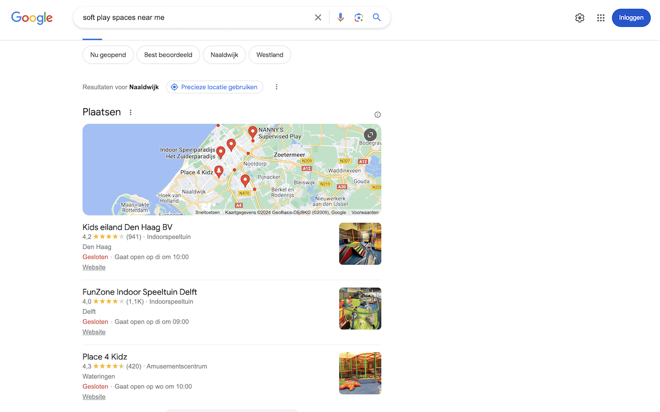
Task: Start voice search with microphone icon
Action: pyautogui.click(x=340, y=18)
